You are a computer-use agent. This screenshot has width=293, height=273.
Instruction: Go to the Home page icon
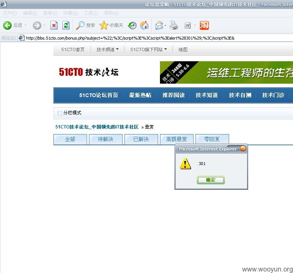pyautogui.click(x=144, y=25)
